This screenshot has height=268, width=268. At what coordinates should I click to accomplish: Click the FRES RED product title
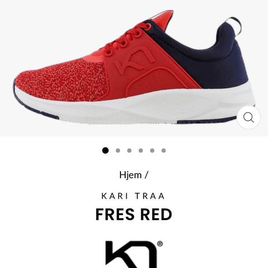point(133,214)
